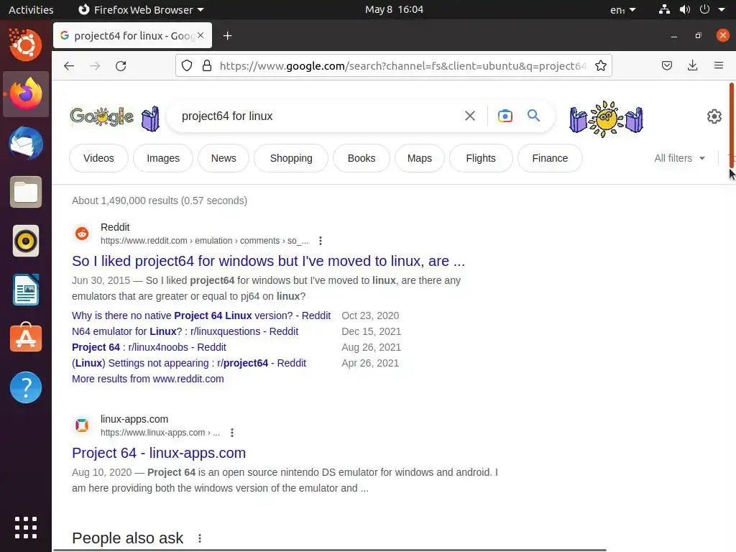Click the forward navigation arrow

click(95, 65)
